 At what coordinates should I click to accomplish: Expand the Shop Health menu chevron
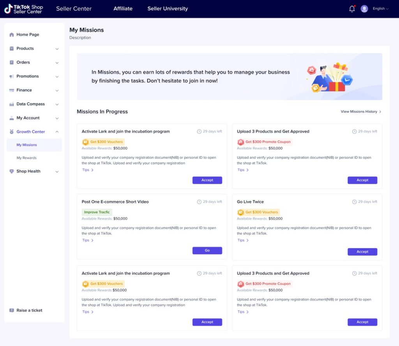57,172
